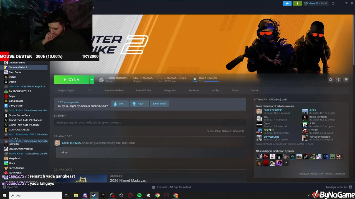Open the Steam announcements megaphone icon
This screenshot has height=199, width=355.
(287, 3)
